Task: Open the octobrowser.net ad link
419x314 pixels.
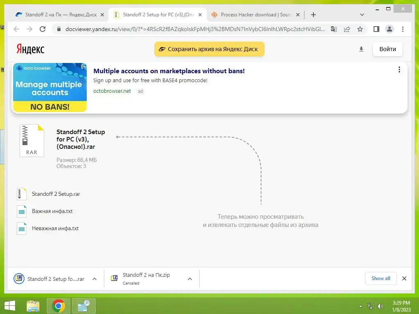Action: click(x=112, y=91)
